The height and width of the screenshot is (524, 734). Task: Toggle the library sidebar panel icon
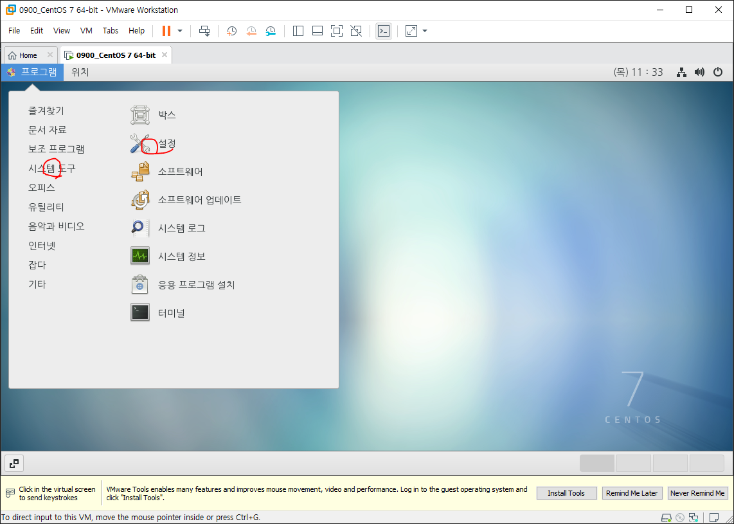(x=298, y=31)
